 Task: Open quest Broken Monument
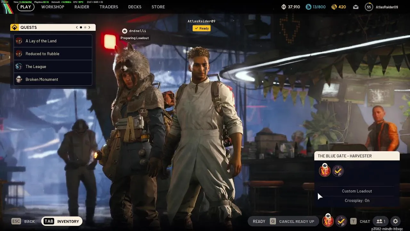click(53, 79)
